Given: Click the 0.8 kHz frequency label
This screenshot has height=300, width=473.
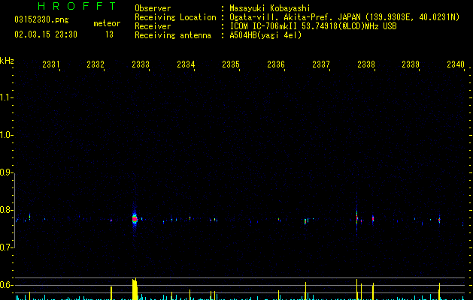Looking at the screenshot, I should click(x=6, y=210).
